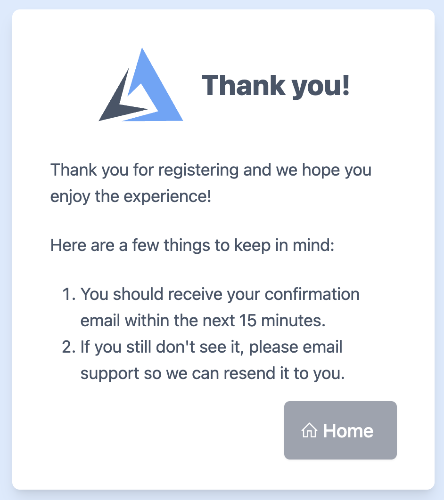Click the word "confirmation" in the list
Screen dimensions: 444x500
coord(312,295)
